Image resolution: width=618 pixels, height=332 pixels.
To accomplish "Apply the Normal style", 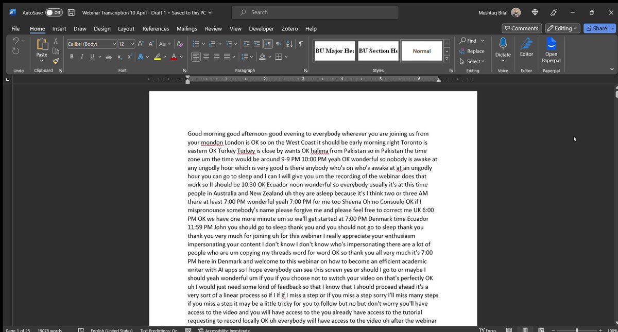I will point(422,51).
